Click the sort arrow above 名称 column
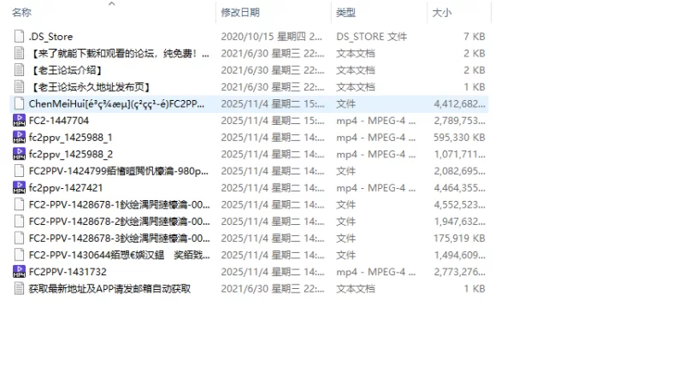Screen dimensions: 684x389 tap(112, 3)
